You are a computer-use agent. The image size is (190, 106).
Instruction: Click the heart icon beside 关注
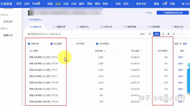pyautogui.click(x=147, y=13)
